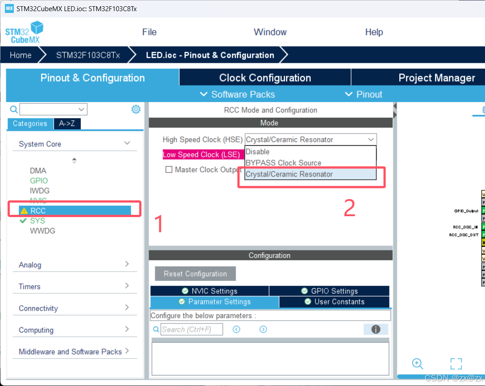Screen dimensions: 485x386
Task: Click the warning icon next to RCC
Action: pyautogui.click(x=24, y=211)
